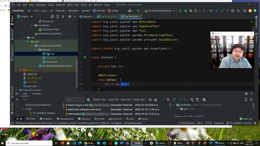Update project with Git blue arrow
Viewport: 260px width, 146px height.
pyautogui.click(x=217, y=11)
